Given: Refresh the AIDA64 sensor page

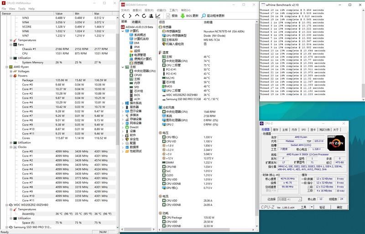Looking at the screenshot, I should click(144, 16).
